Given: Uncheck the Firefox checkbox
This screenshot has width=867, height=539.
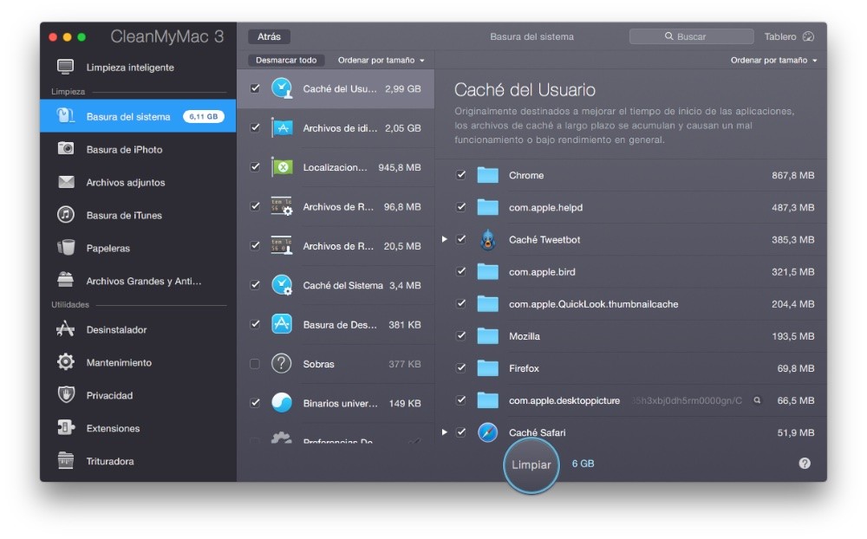Looking at the screenshot, I should click(x=460, y=367).
